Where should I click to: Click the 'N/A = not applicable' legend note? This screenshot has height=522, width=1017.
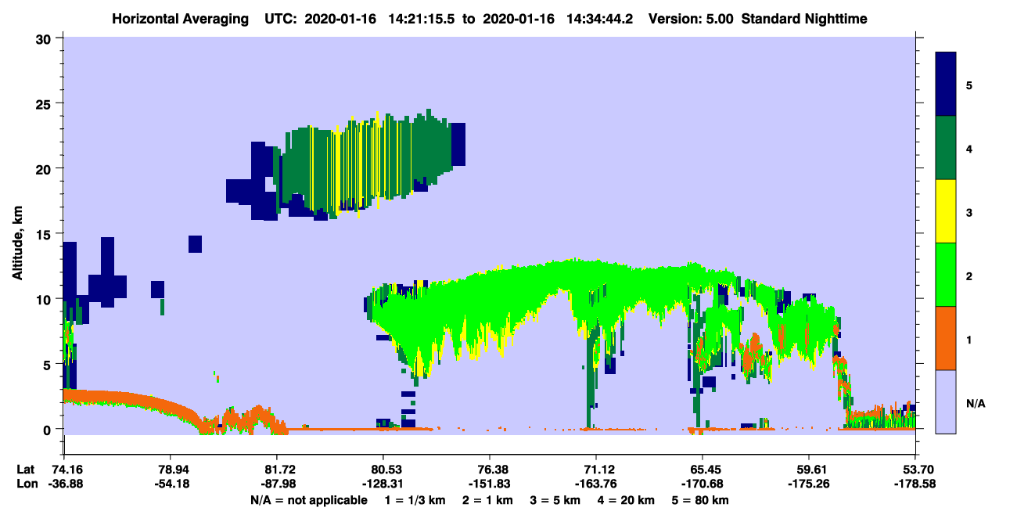(x=309, y=500)
